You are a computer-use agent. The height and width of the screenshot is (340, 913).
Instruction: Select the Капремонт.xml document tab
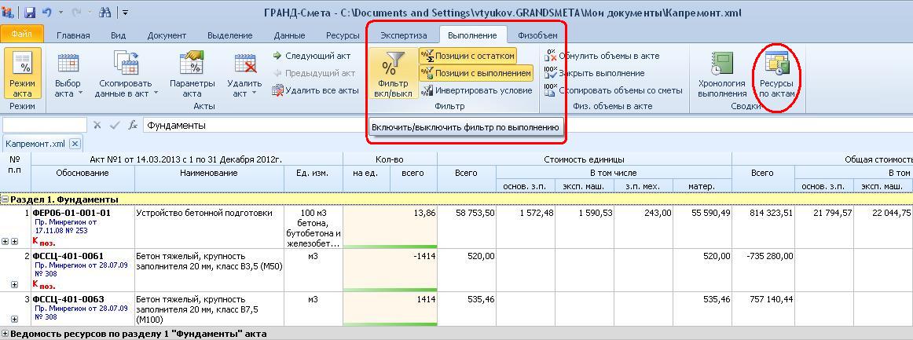(35, 144)
